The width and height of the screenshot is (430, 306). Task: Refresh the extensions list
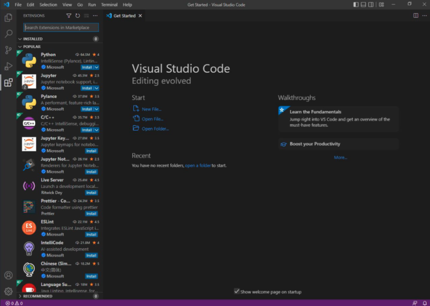(x=78, y=15)
